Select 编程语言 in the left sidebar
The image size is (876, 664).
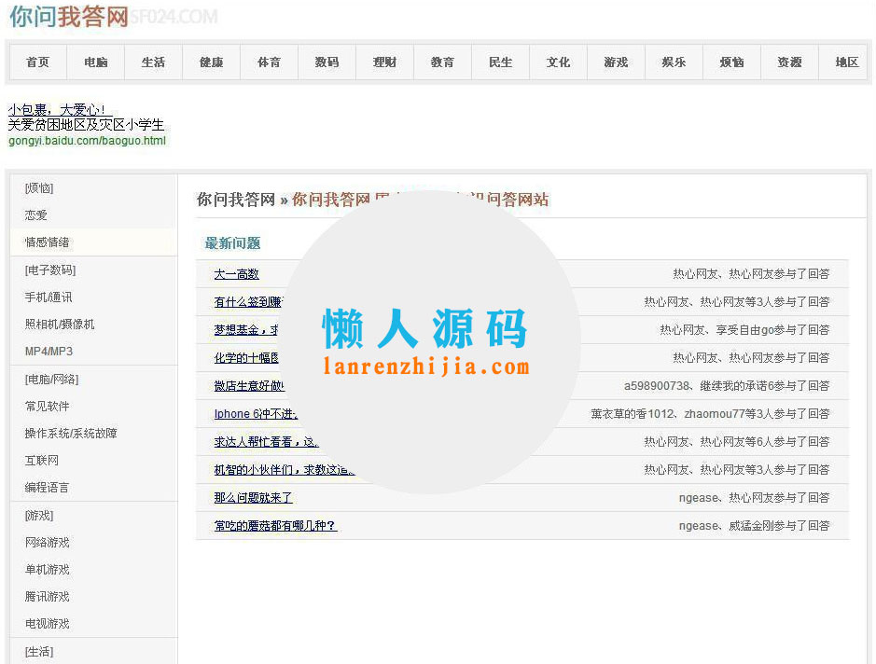pos(49,487)
